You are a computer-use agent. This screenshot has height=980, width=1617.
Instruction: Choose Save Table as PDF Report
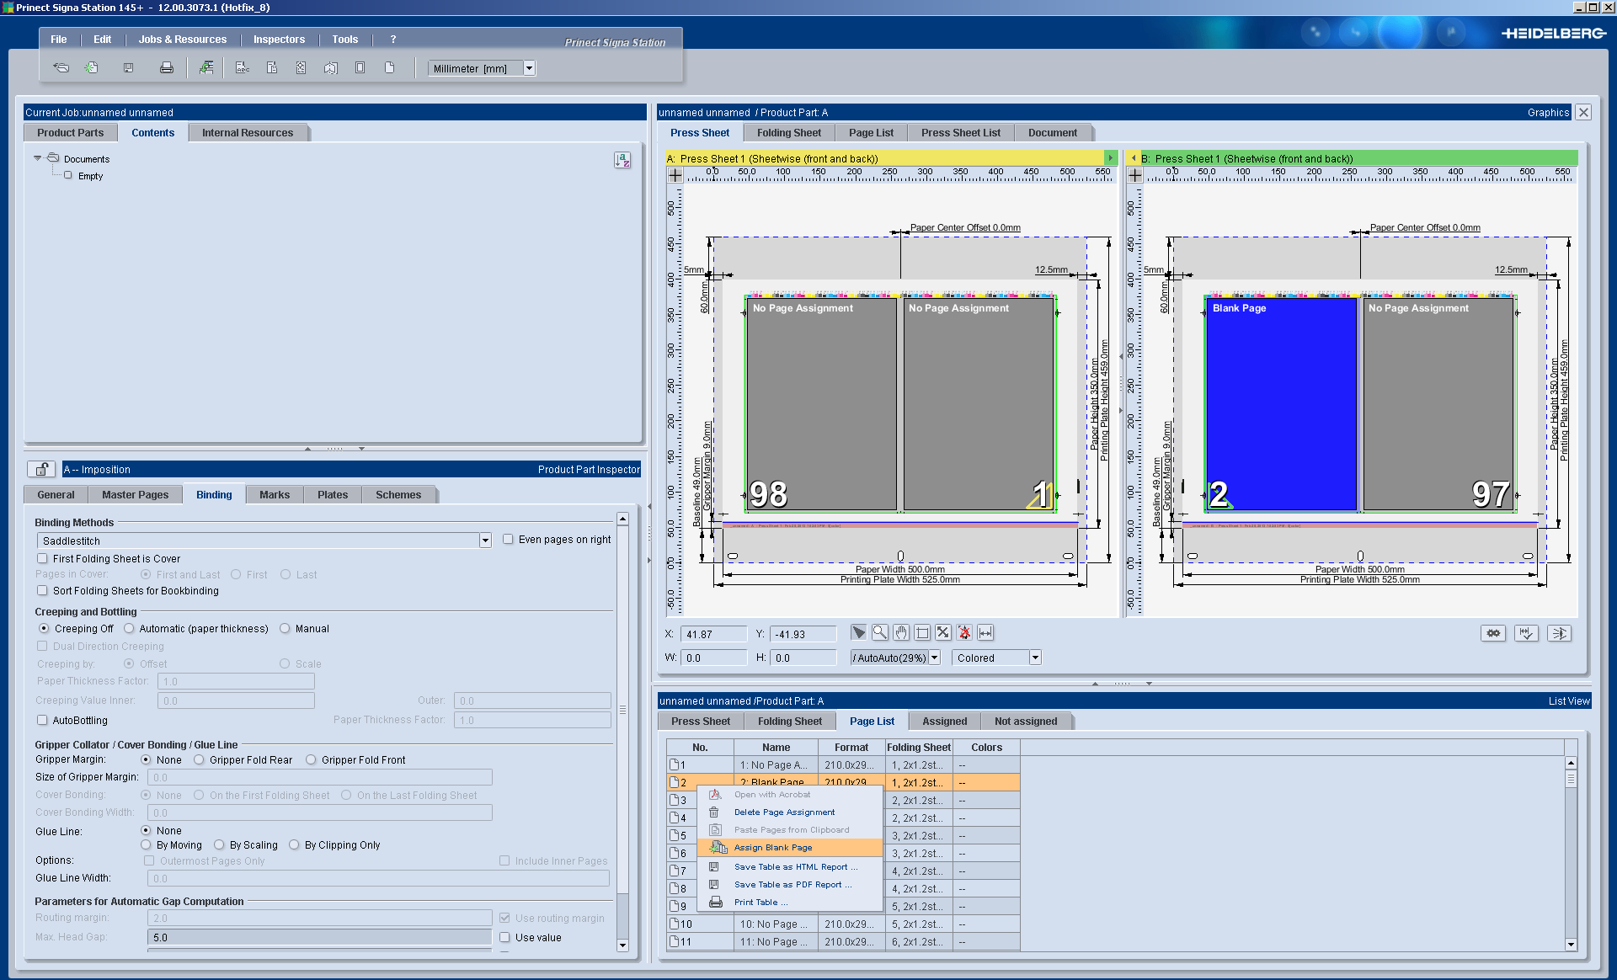pos(790,884)
